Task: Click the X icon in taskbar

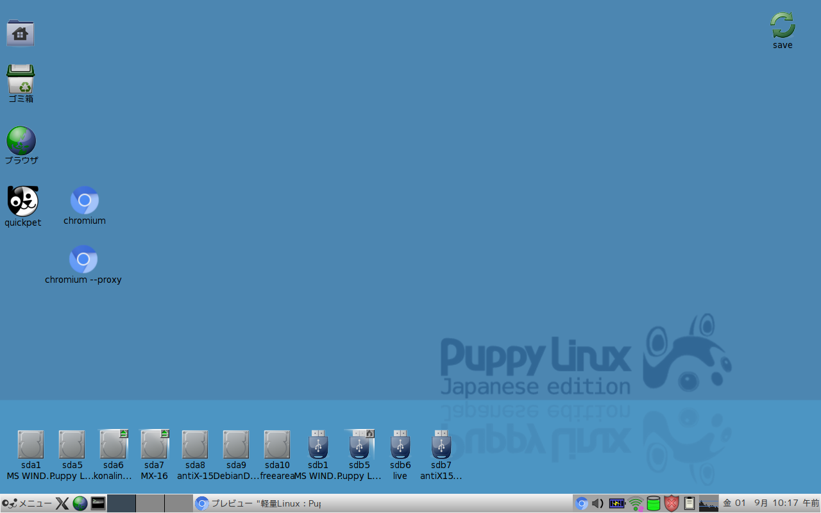Action: point(62,503)
